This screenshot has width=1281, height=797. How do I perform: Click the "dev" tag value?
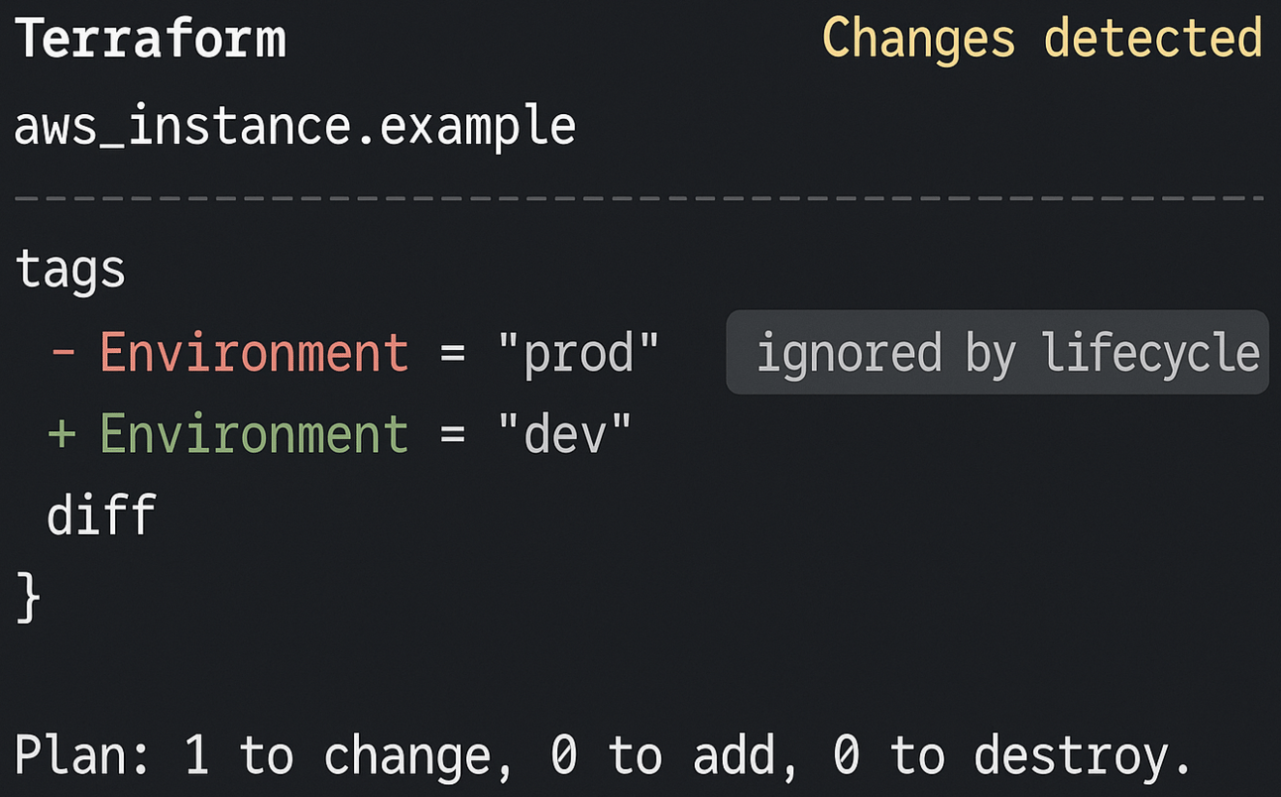click(x=564, y=434)
